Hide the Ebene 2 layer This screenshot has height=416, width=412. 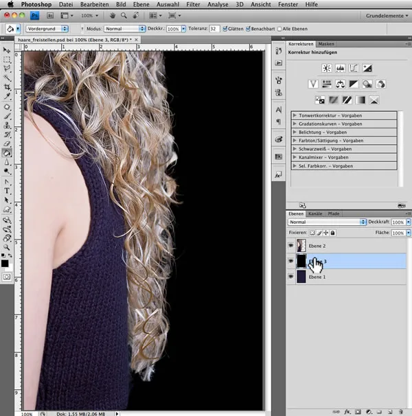290,245
